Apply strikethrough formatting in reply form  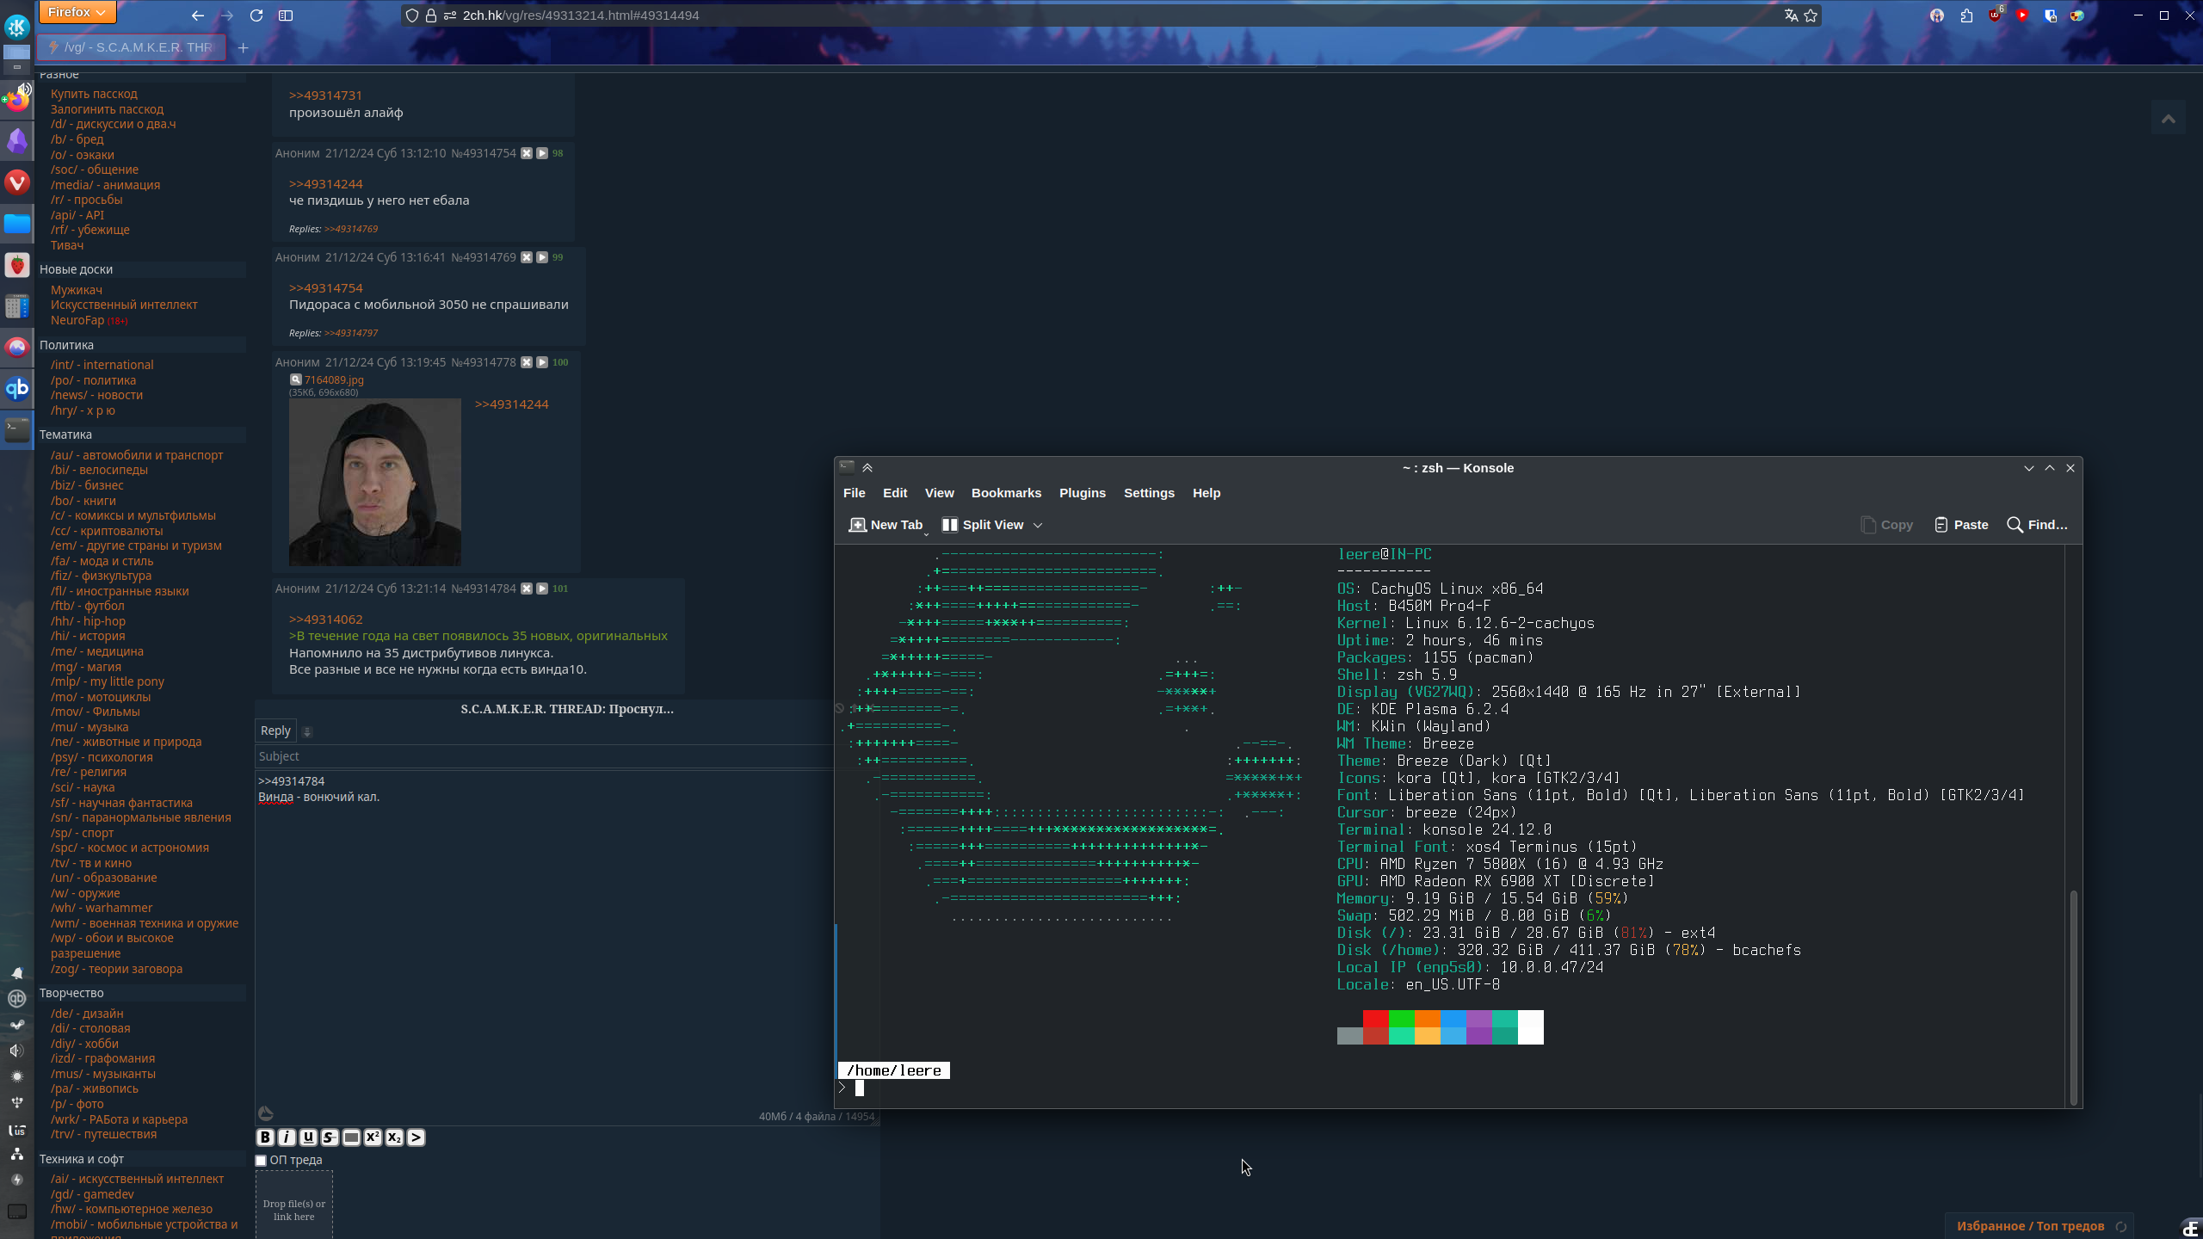pos(330,1137)
